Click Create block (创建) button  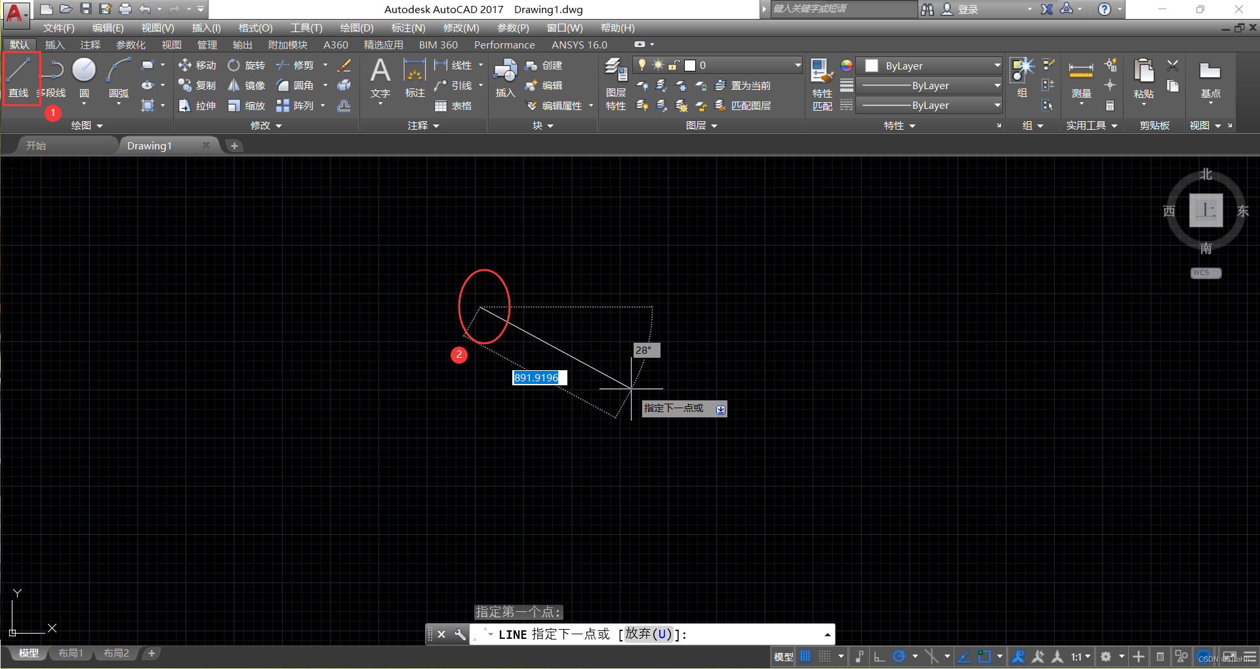(544, 66)
